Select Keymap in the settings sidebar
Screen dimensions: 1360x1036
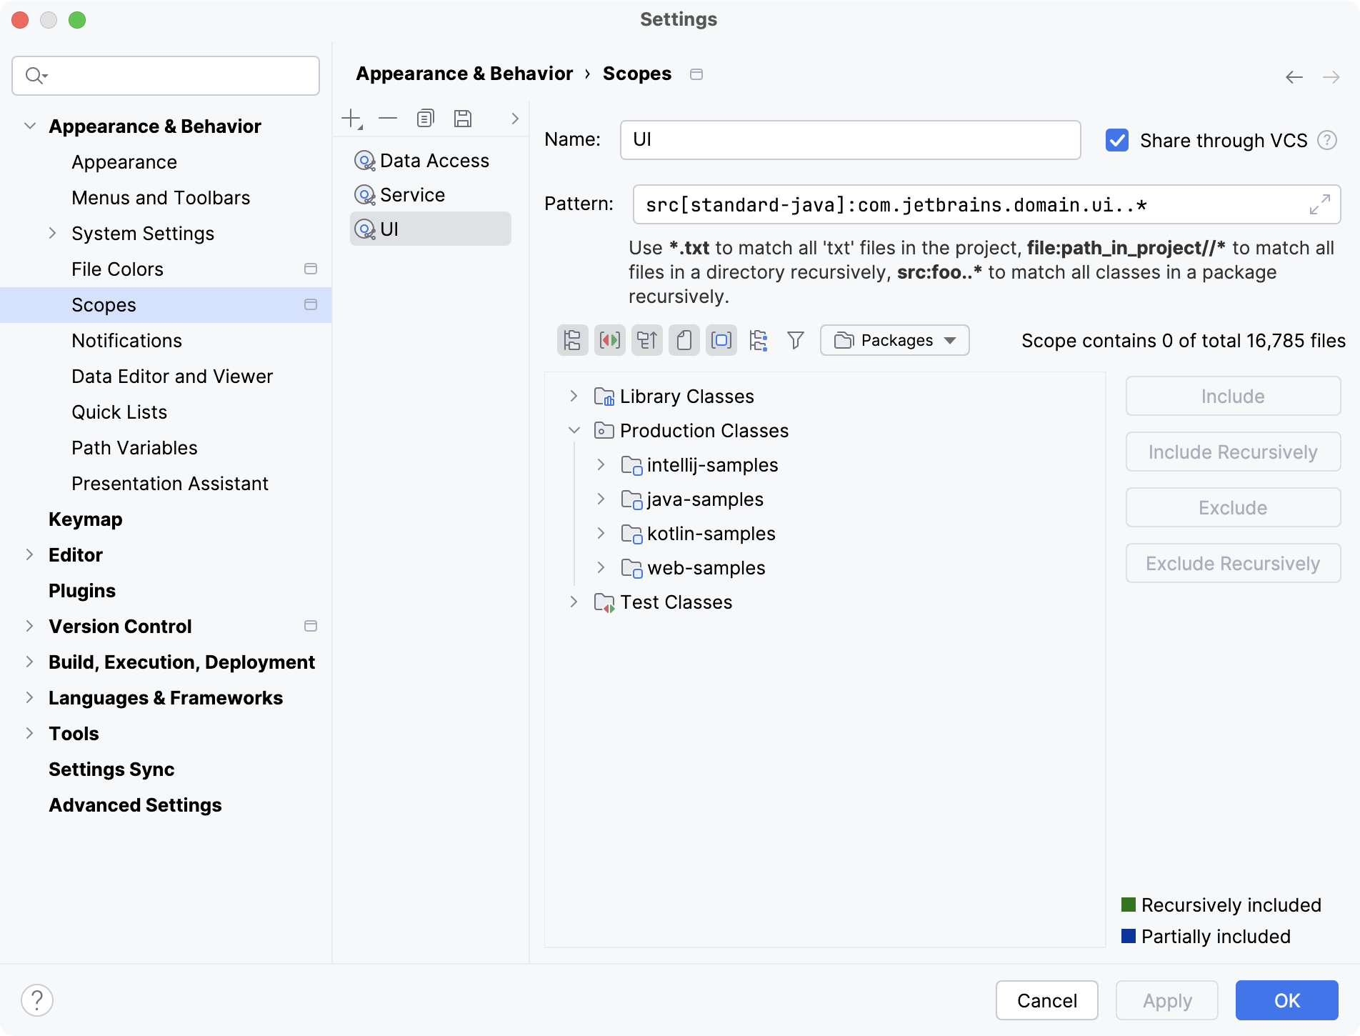85,519
